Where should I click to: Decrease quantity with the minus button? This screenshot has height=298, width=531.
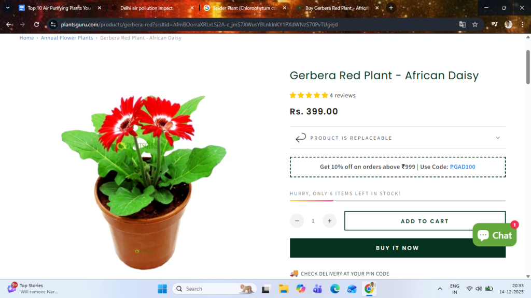pos(297,221)
